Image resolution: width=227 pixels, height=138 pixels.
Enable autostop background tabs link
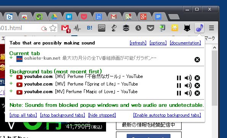coord(167,115)
